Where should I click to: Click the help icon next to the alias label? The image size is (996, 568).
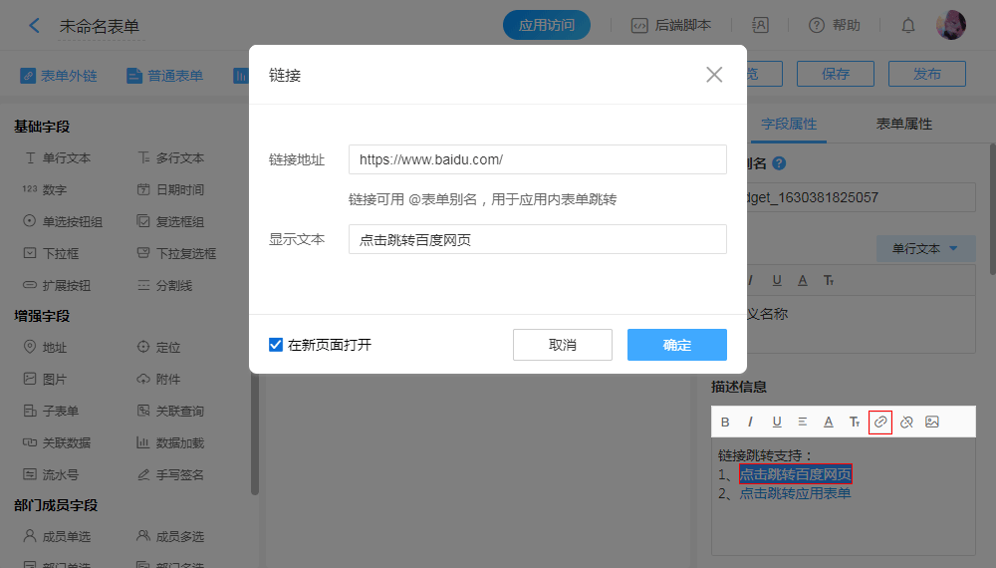tap(779, 163)
